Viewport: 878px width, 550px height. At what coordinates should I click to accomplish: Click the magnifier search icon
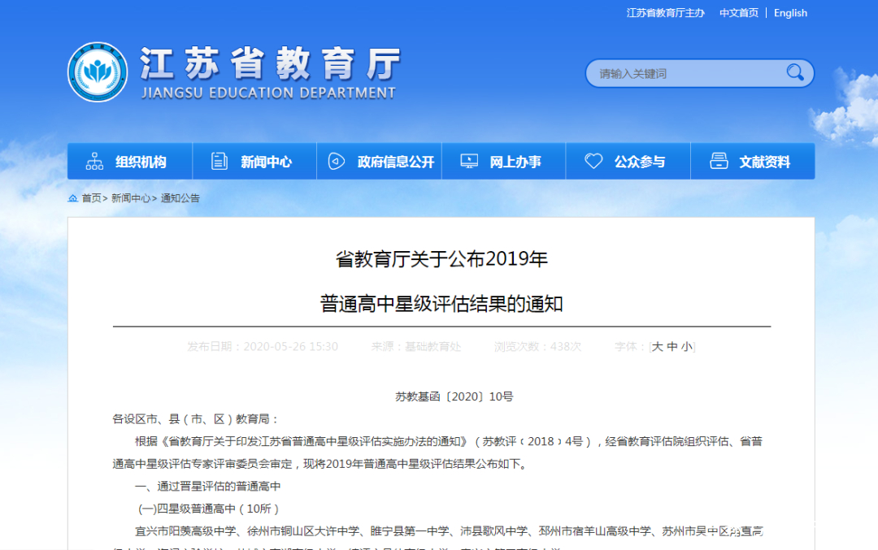[x=795, y=72]
